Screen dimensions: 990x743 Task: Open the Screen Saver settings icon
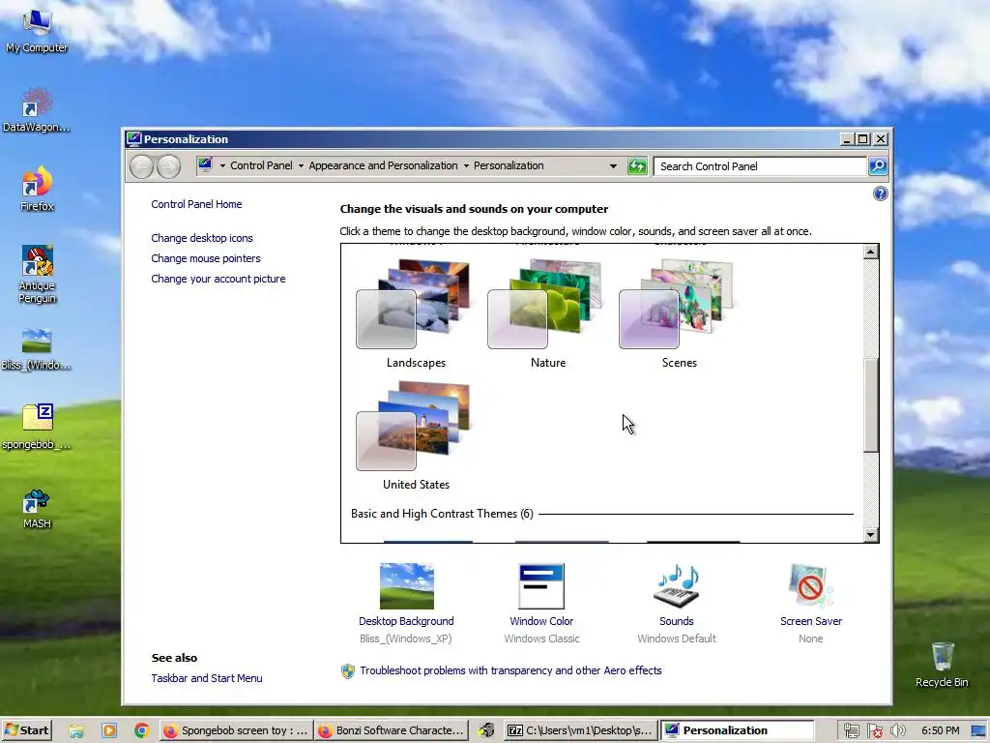coord(811,585)
